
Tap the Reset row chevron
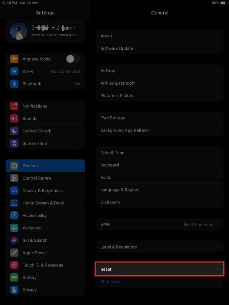point(218,269)
